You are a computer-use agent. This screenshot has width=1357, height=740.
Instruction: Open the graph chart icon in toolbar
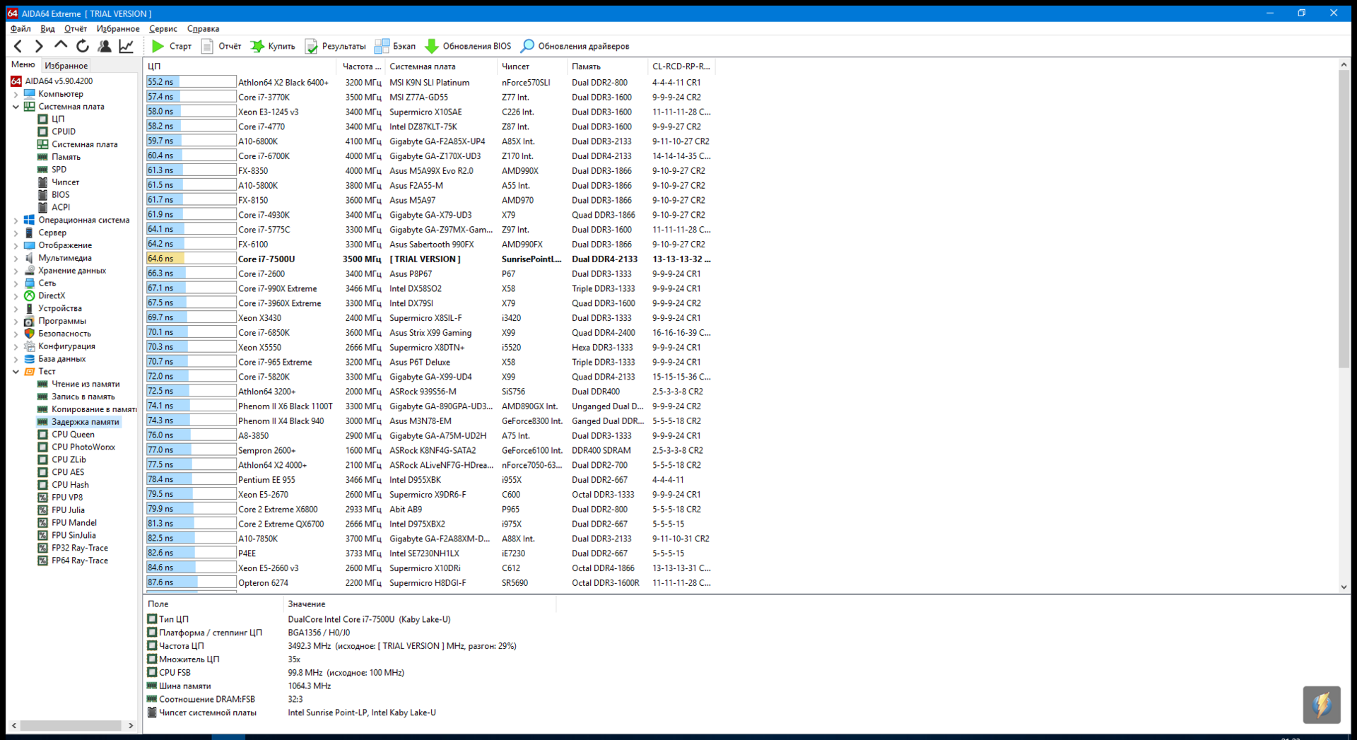click(x=126, y=46)
